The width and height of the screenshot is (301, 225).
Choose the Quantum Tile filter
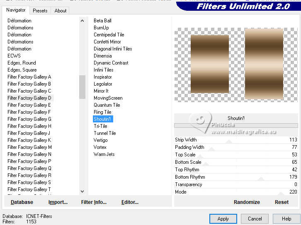107,105
